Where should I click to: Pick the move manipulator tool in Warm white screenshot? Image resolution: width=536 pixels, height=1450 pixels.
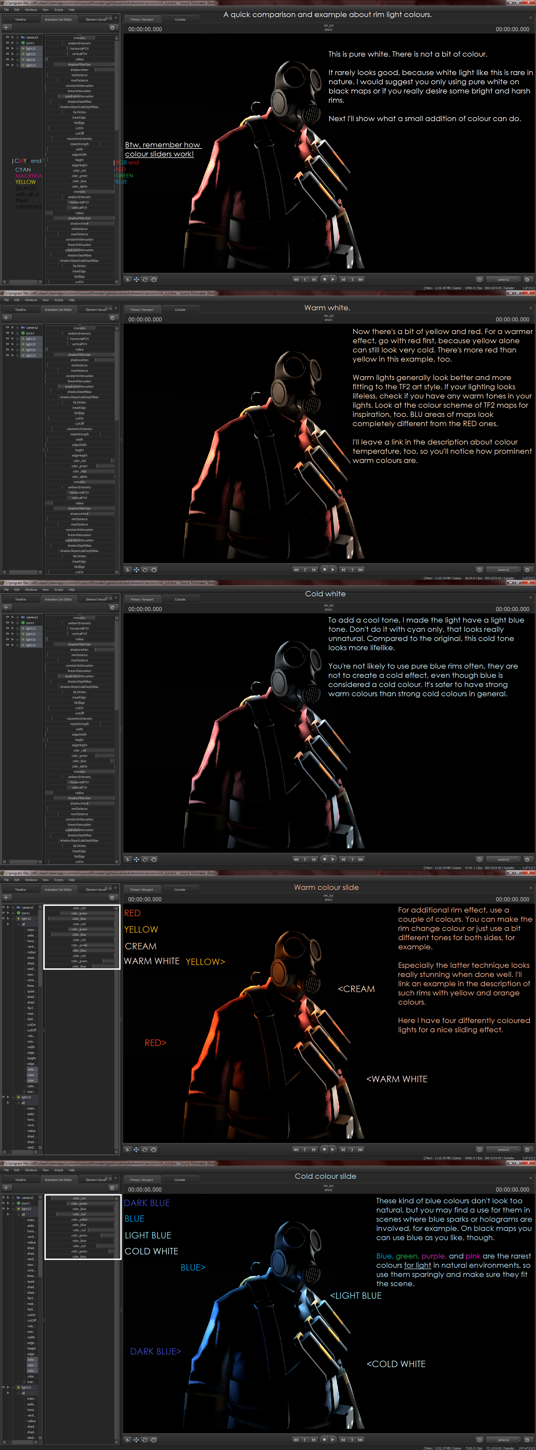click(136, 570)
